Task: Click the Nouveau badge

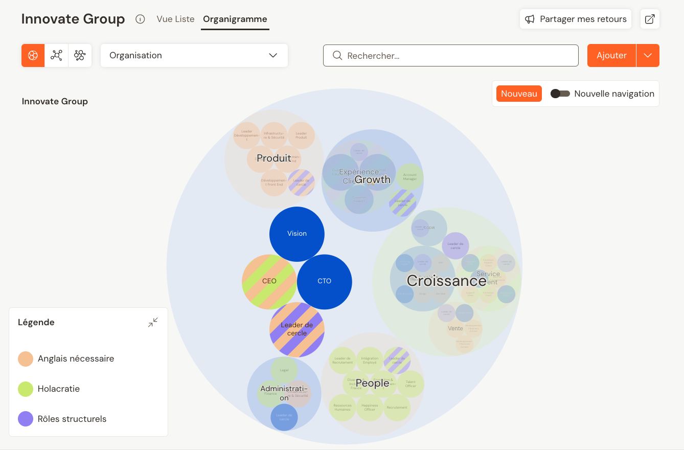Action: pyautogui.click(x=519, y=94)
